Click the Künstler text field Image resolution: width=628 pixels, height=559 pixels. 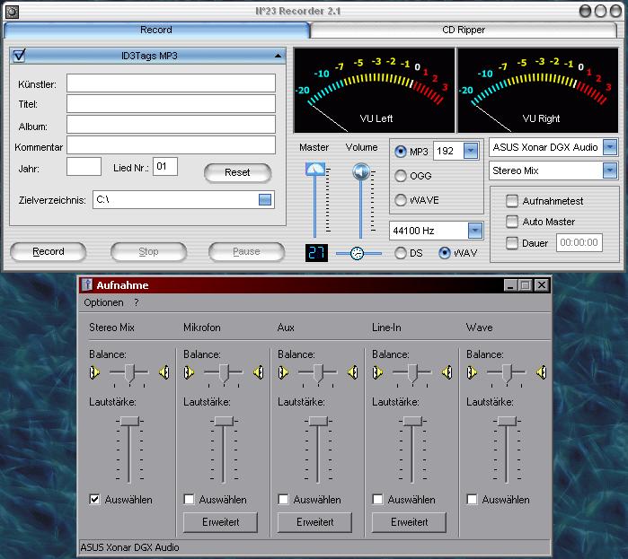tap(171, 83)
